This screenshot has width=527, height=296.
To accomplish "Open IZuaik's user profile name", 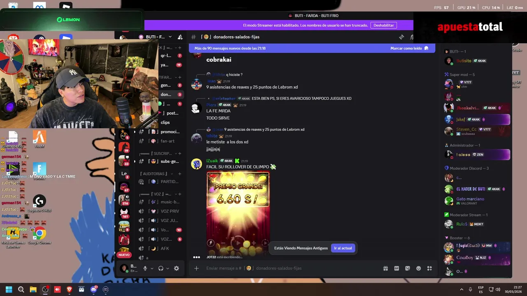I will pyautogui.click(x=212, y=161).
